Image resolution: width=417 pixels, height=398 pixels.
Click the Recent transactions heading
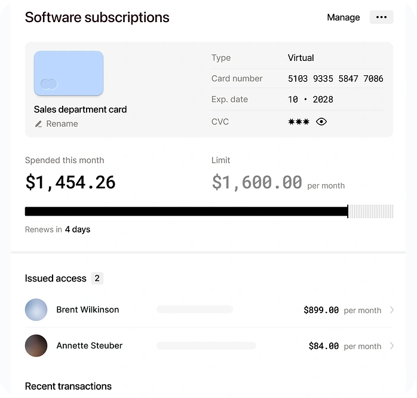point(68,386)
